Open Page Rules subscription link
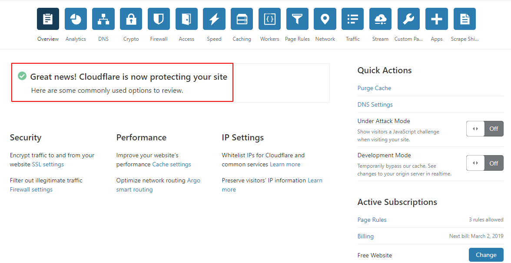The width and height of the screenshot is (511, 263). pyautogui.click(x=372, y=220)
